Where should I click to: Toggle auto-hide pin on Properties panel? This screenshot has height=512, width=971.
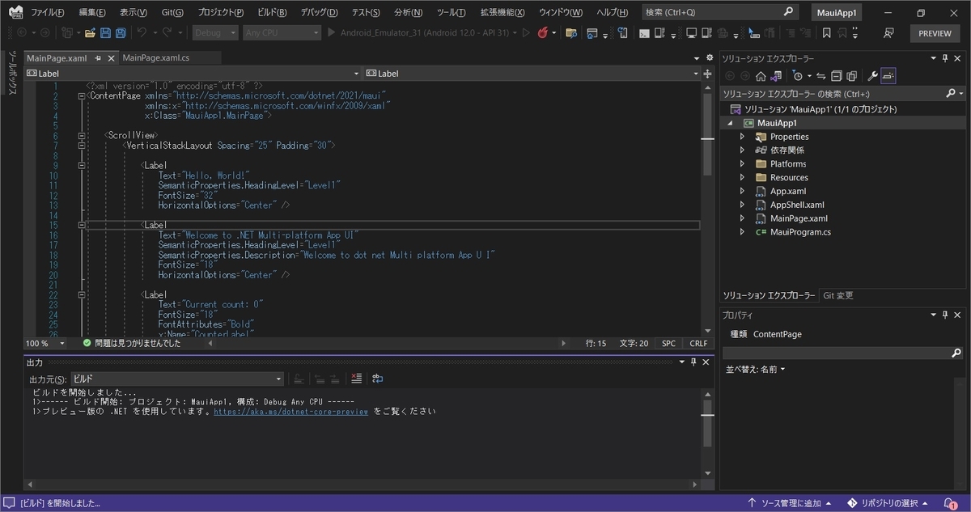pyautogui.click(x=944, y=314)
